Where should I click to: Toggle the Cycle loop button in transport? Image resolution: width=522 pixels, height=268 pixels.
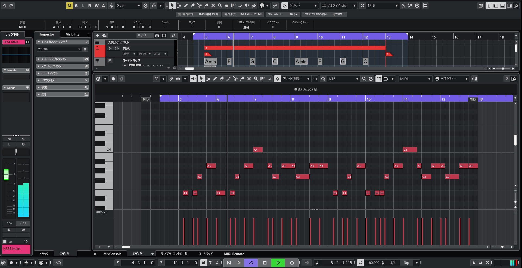click(251, 263)
